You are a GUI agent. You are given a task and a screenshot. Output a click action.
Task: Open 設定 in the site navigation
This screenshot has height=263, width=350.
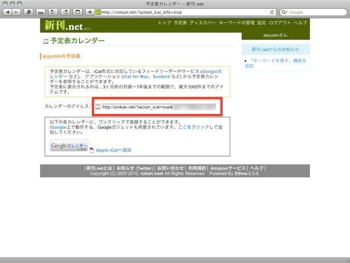pyautogui.click(x=261, y=23)
